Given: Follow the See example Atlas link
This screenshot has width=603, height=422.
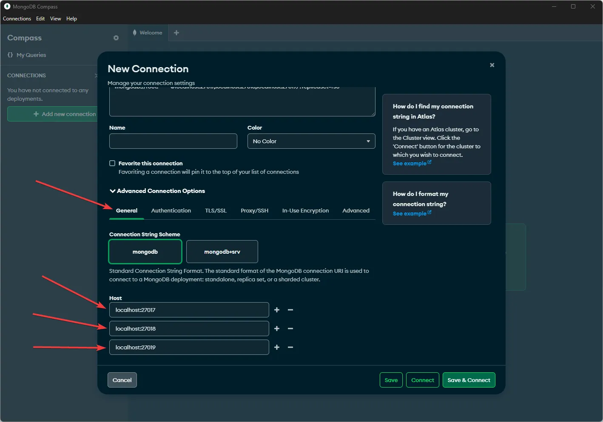Looking at the screenshot, I should click(409, 163).
